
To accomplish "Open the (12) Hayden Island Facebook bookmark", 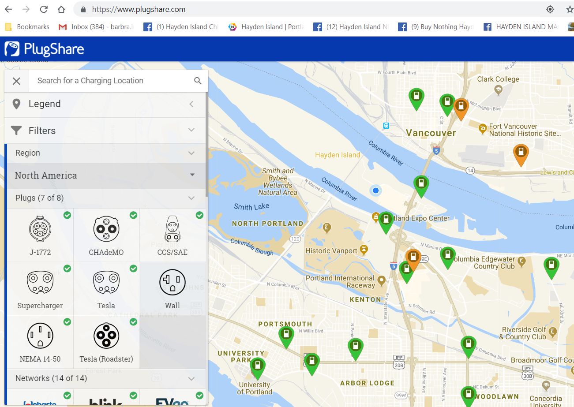I will pyautogui.click(x=351, y=27).
